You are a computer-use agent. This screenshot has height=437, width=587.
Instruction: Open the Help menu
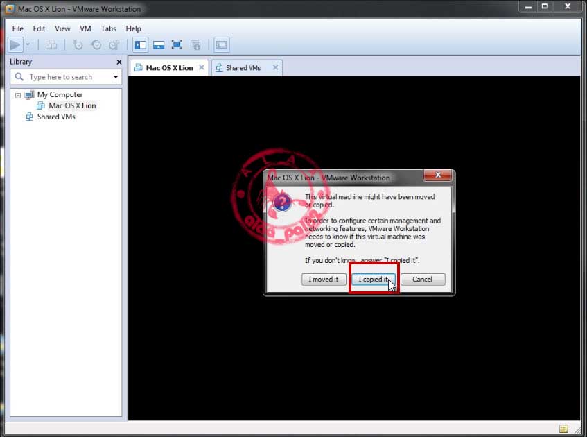click(x=133, y=28)
